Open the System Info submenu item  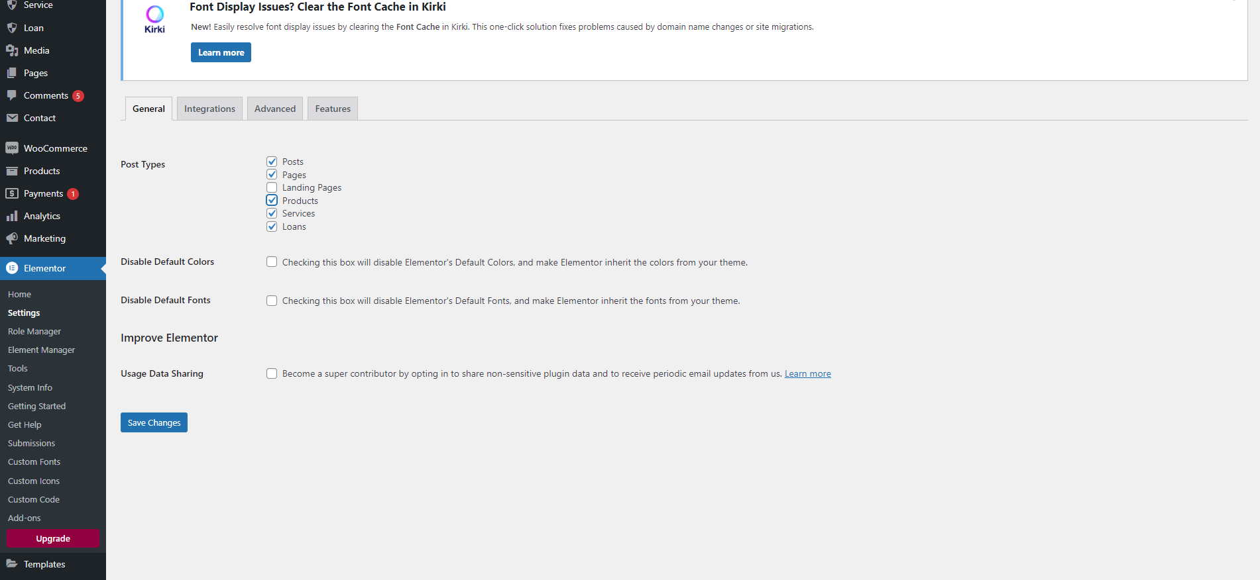pos(30,387)
